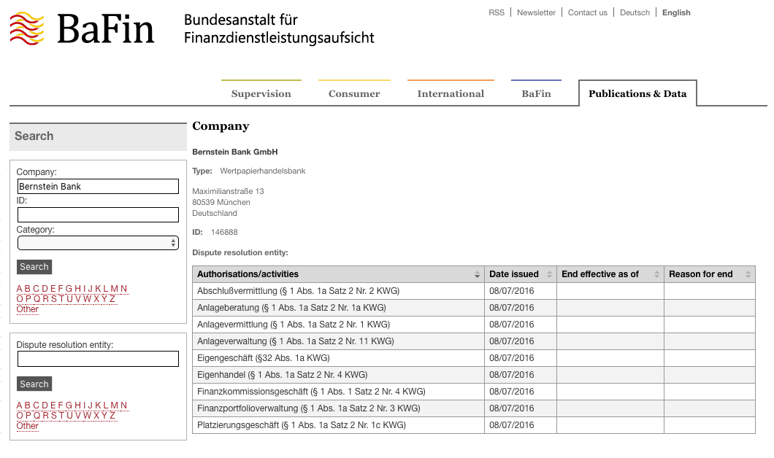This screenshot has height=458, width=774.
Task: Click the Dispute resolution Search button
Action: click(34, 384)
